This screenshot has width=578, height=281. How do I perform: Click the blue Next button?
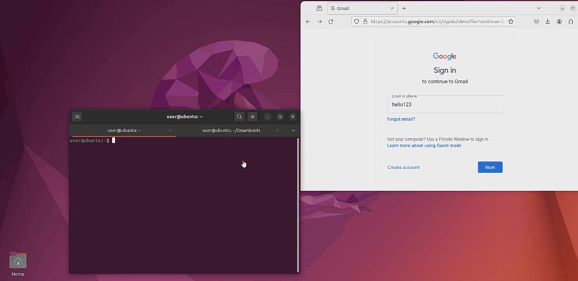[490, 167]
